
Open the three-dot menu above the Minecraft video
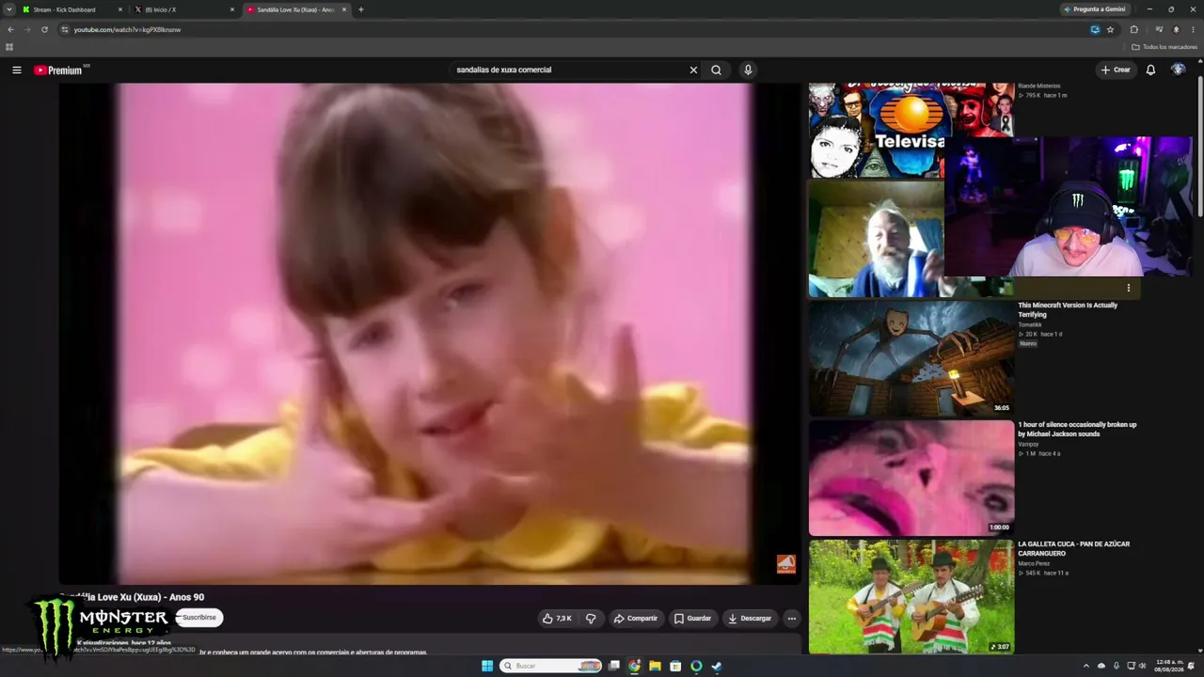1129,288
